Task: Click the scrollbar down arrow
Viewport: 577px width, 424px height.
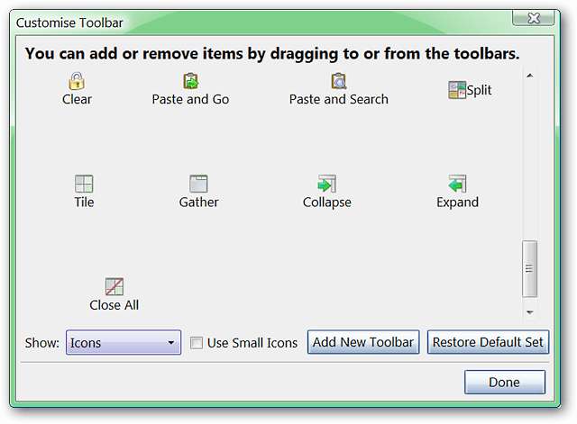Action: click(x=529, y=311)
